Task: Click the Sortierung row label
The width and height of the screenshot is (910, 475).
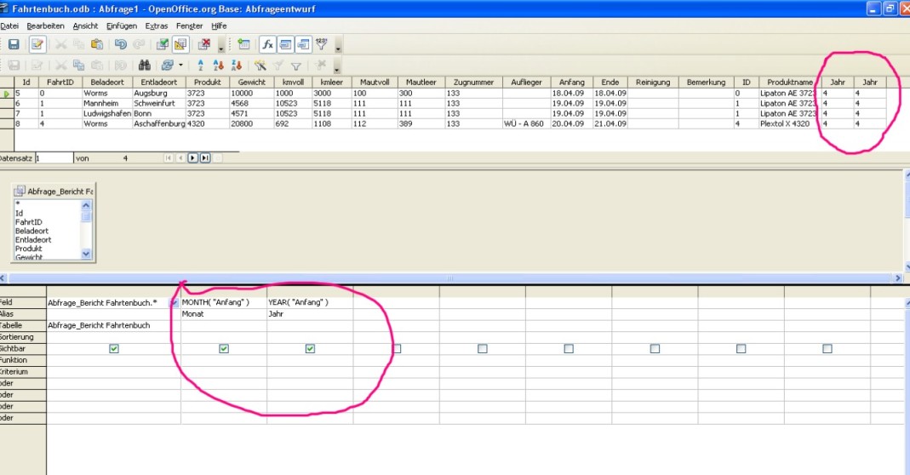Action: (x=23, y=337)
